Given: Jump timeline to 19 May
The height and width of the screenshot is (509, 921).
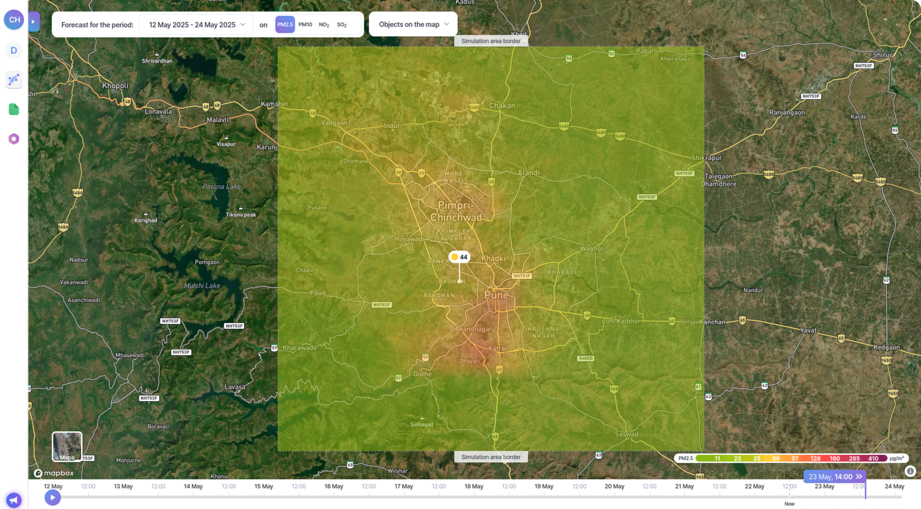Looking at the screenshot, I should (x=544, y=487).
